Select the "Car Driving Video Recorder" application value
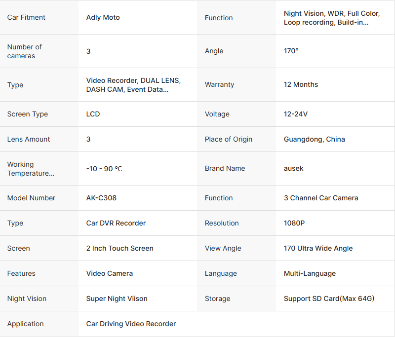The image size is (395, 337). [x=131, y=324]
